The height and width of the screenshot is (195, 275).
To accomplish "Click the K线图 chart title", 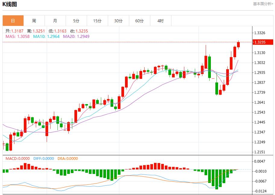I will (x=10, y=4).
